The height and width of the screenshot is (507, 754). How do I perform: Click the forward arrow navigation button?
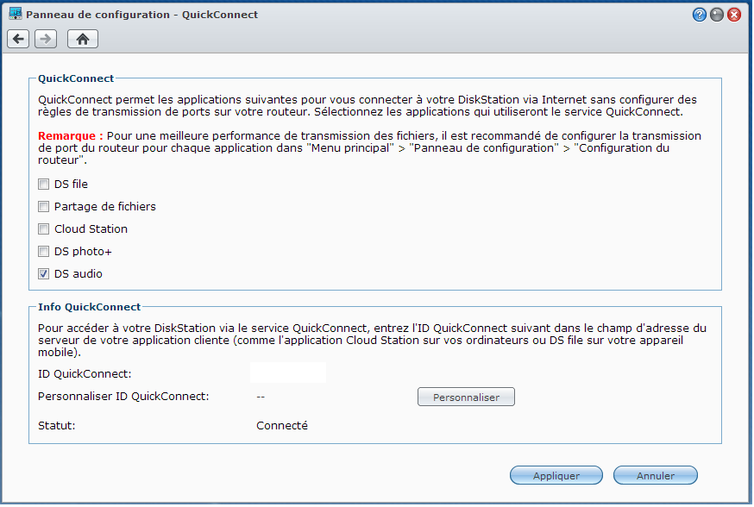[x=46, y=39]
